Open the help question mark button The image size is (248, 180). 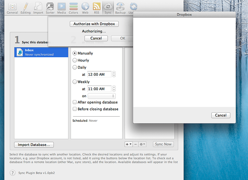pyautogui.click(x=13, y=173)
